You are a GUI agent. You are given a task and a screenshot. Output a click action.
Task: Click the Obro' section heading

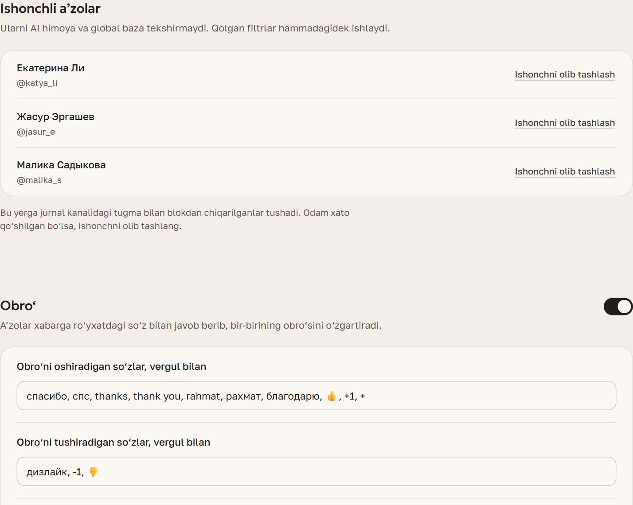point(18,306)
